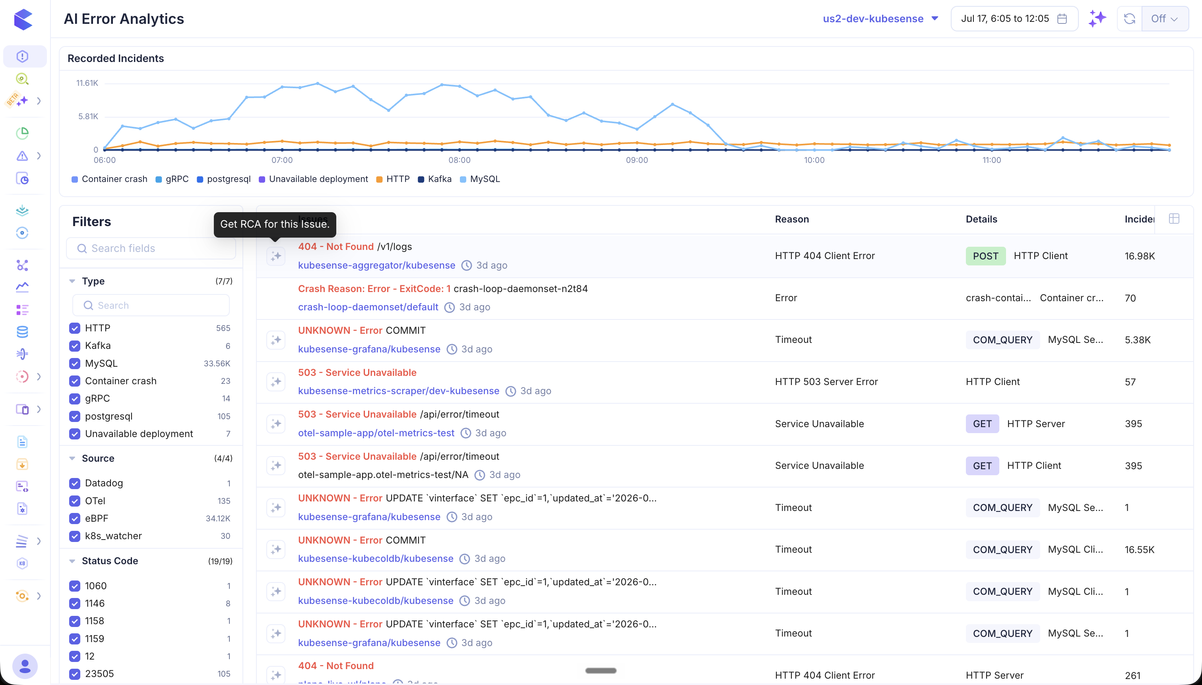The image size is (1202, 685).
Task: Toggle the MySQL series in chart legend
Action: pos(480,179)
